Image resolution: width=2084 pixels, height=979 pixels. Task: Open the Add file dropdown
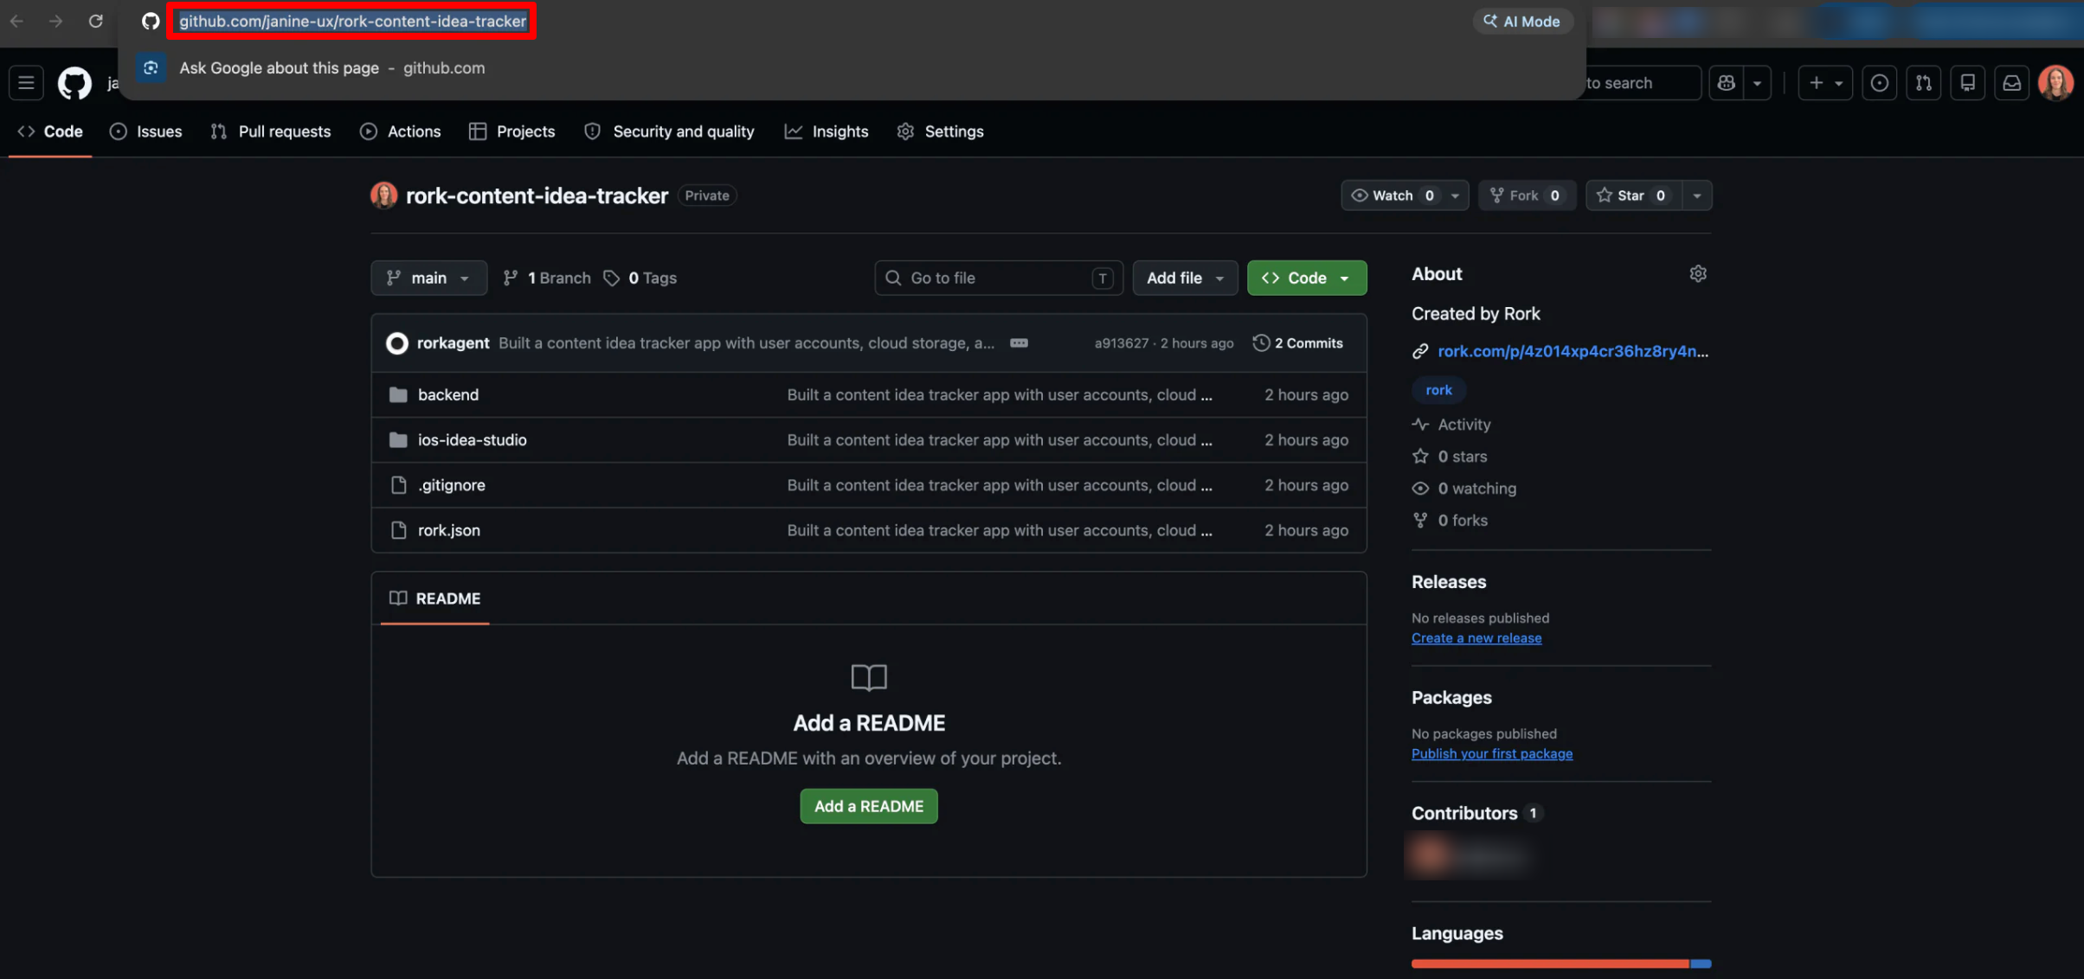pyautogui.click(x=1185, y=278)
